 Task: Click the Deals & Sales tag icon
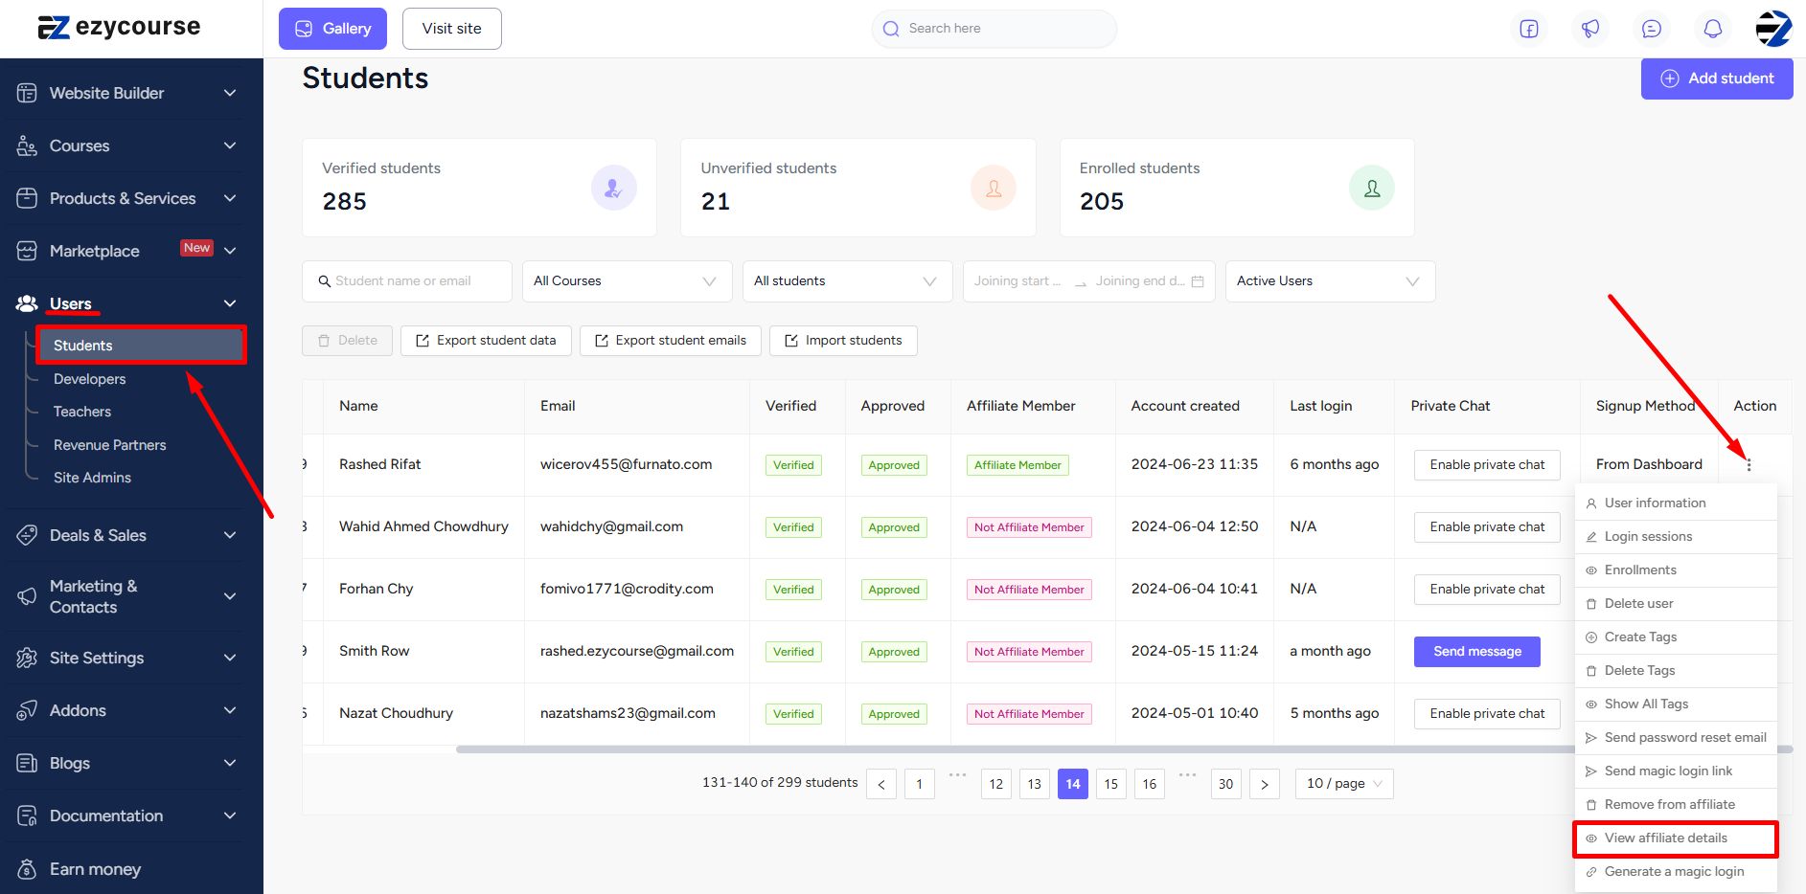(27, 535)
